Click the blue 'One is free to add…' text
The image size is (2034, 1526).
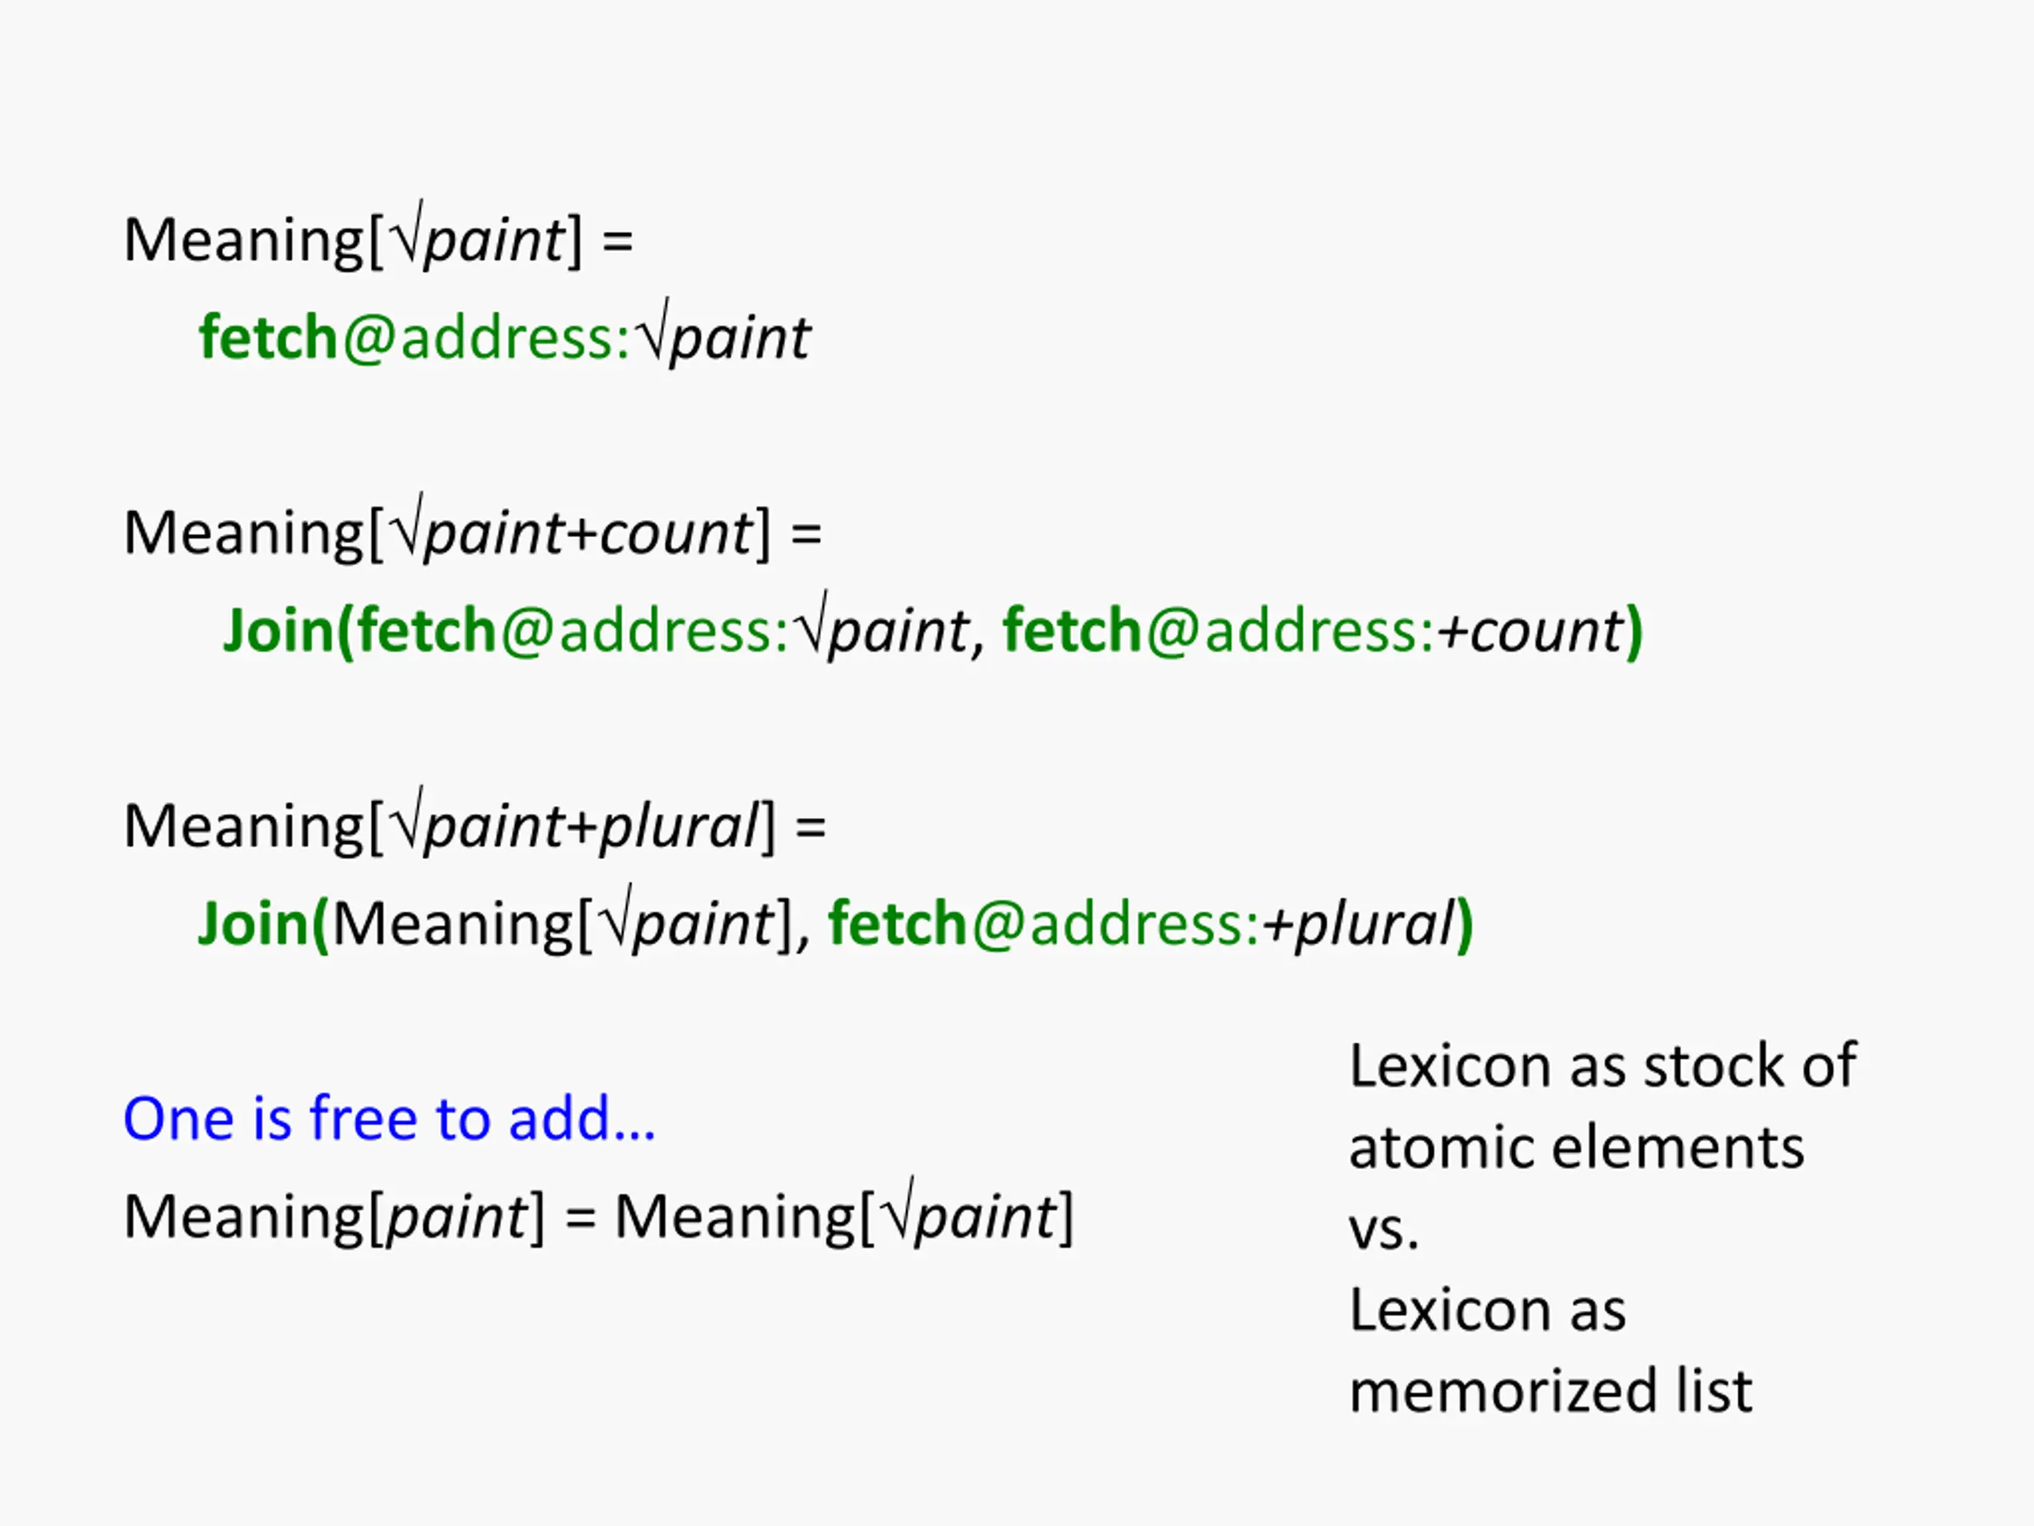tap(390, 1118)
